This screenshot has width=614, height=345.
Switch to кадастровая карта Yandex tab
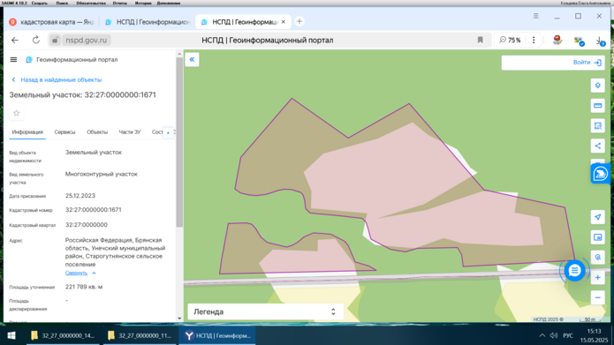click(x=51, y=22)
